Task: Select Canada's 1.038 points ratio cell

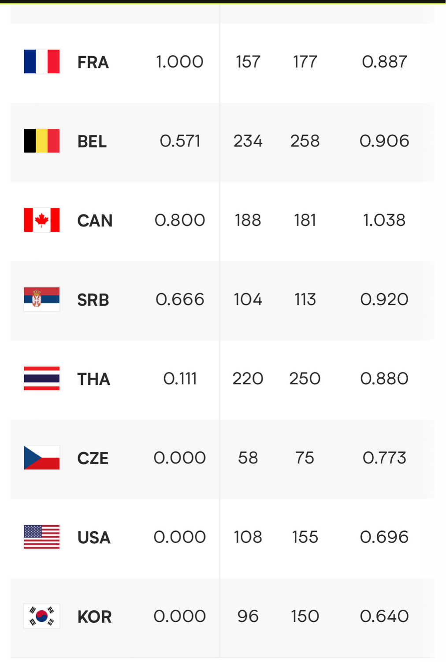Action: 384,220
